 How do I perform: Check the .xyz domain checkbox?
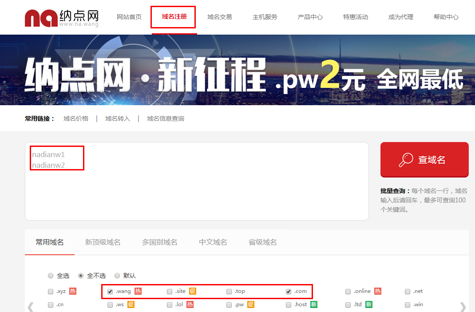tap(51, 292)
